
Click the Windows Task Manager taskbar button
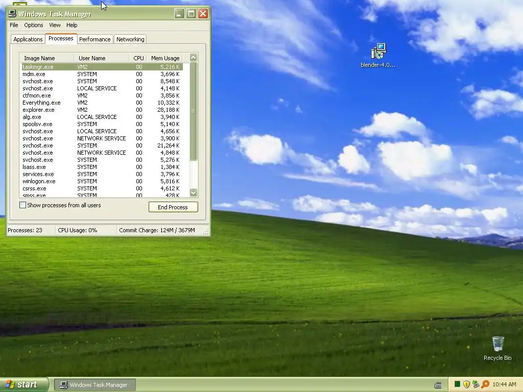(94, 385)
